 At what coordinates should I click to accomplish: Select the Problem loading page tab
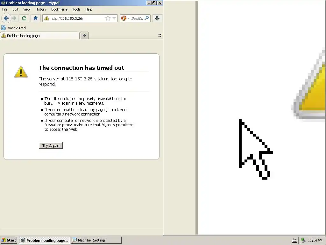click(x=40, y=36)
